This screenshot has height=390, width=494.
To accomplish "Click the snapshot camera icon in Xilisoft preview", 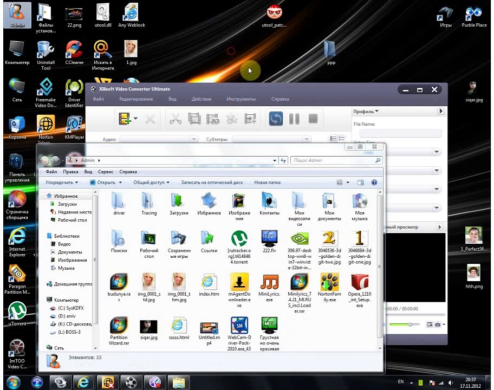I will tap(438, 324).
